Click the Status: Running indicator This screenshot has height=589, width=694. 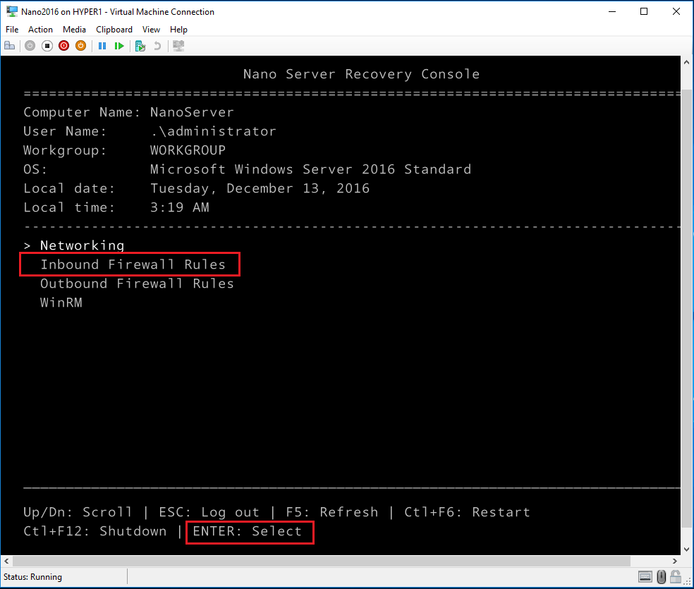[32, 577]
